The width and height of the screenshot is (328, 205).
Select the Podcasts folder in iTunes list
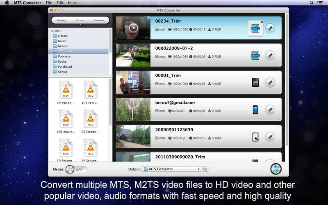pyautogui.click(x=64, y=56)
